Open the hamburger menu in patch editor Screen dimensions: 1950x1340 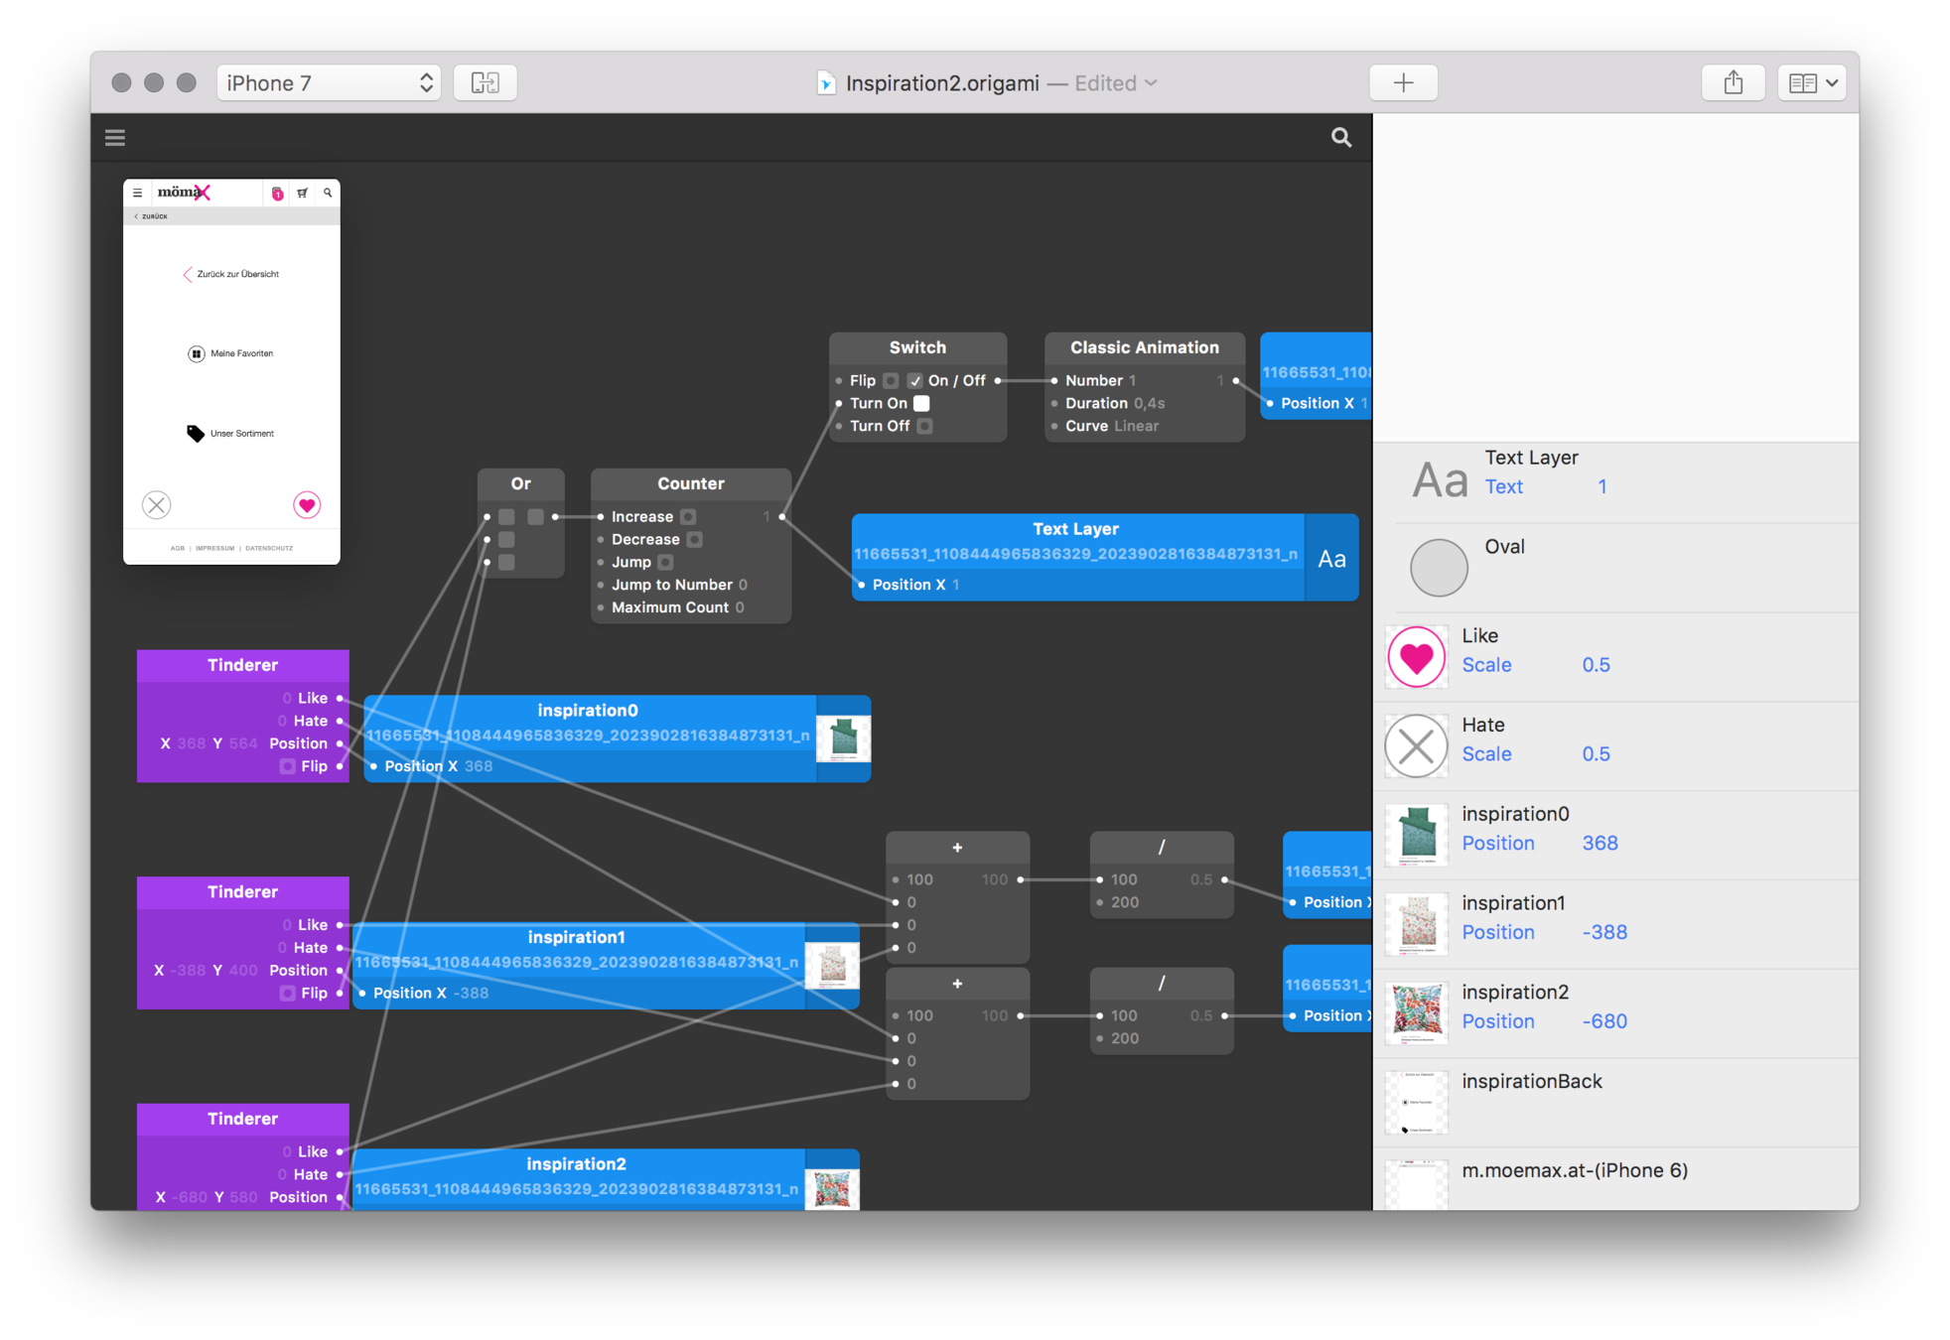coord(115,138)
